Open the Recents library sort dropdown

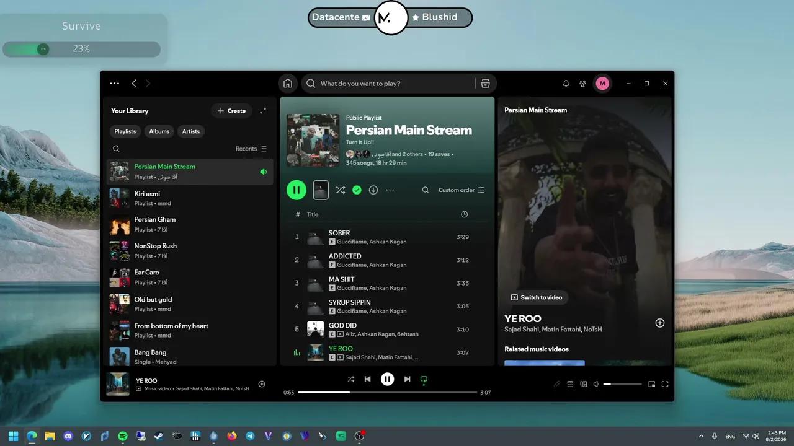251,149
